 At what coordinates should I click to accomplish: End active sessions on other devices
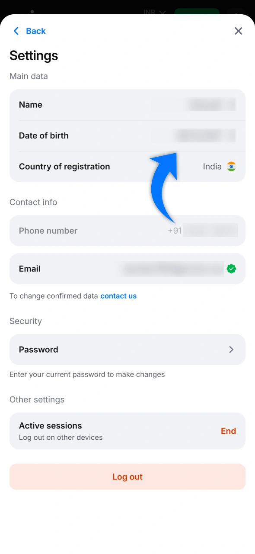coord(228,431)
